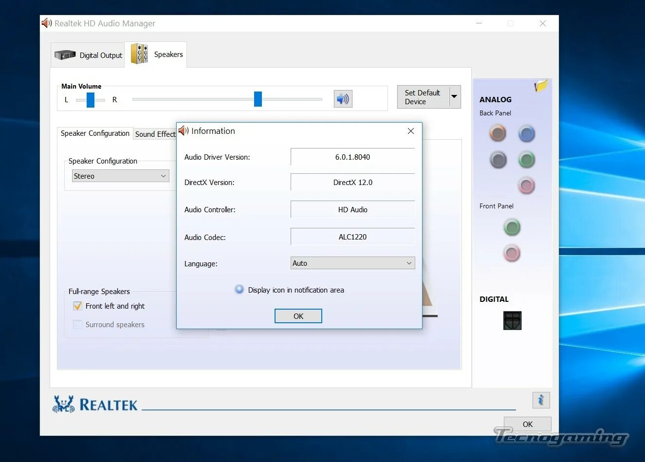The height and width of the screenshot is (462, 645).
Task: Click the Speakers tab icon
Action: 139,54
